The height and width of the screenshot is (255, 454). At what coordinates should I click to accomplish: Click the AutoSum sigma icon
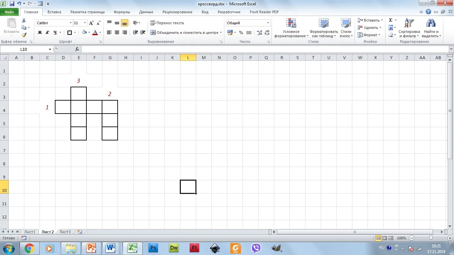(x=391, y=20)
